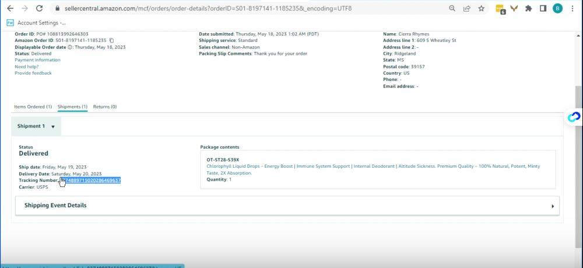Open the Chlorophyll Liquid Drops product link

(x=373, y=170)
